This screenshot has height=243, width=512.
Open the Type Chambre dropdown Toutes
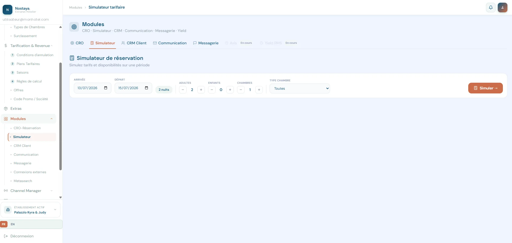pos(300,89)
